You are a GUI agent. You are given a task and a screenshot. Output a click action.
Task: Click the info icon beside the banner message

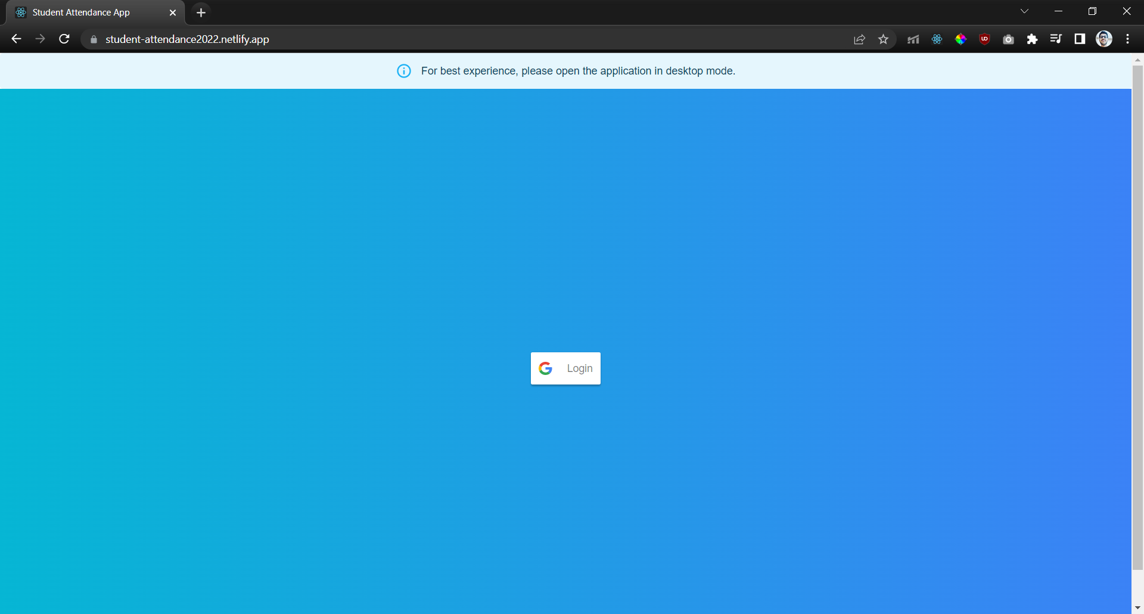click(x=404, y=70)
